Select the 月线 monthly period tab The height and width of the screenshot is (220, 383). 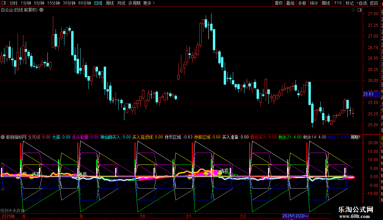pyautogui.click(x=121, y=3)
